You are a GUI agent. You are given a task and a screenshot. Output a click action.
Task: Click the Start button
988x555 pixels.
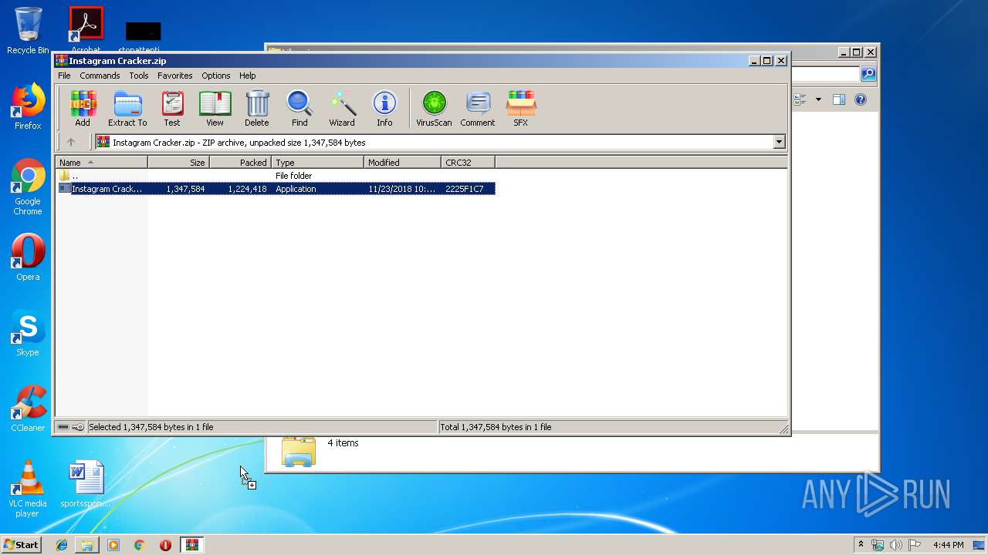point(21,545)
